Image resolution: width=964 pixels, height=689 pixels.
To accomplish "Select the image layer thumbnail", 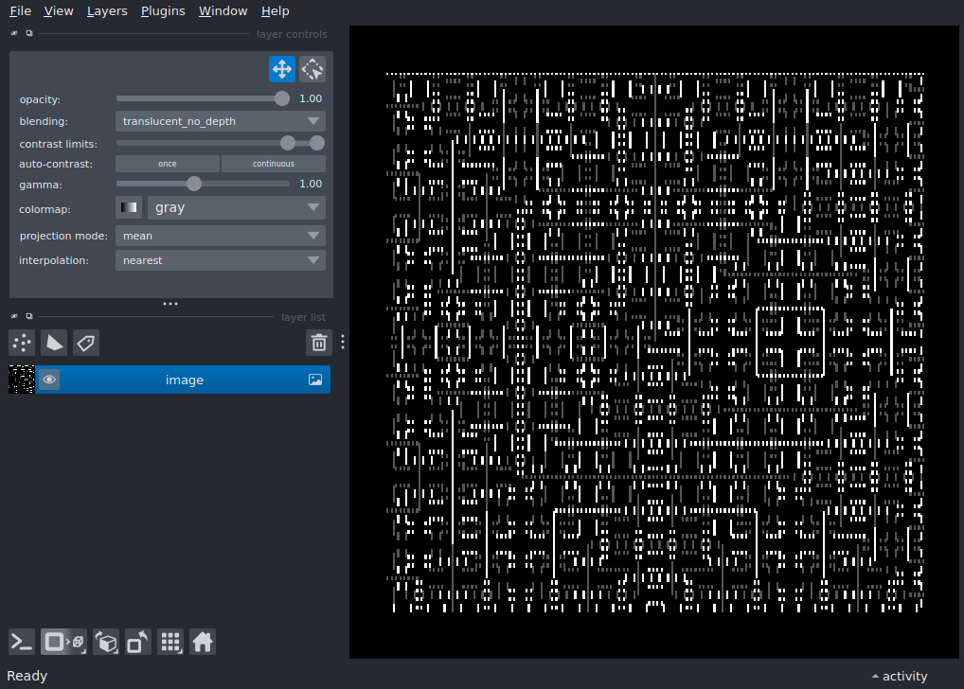I will coord(22,380).
